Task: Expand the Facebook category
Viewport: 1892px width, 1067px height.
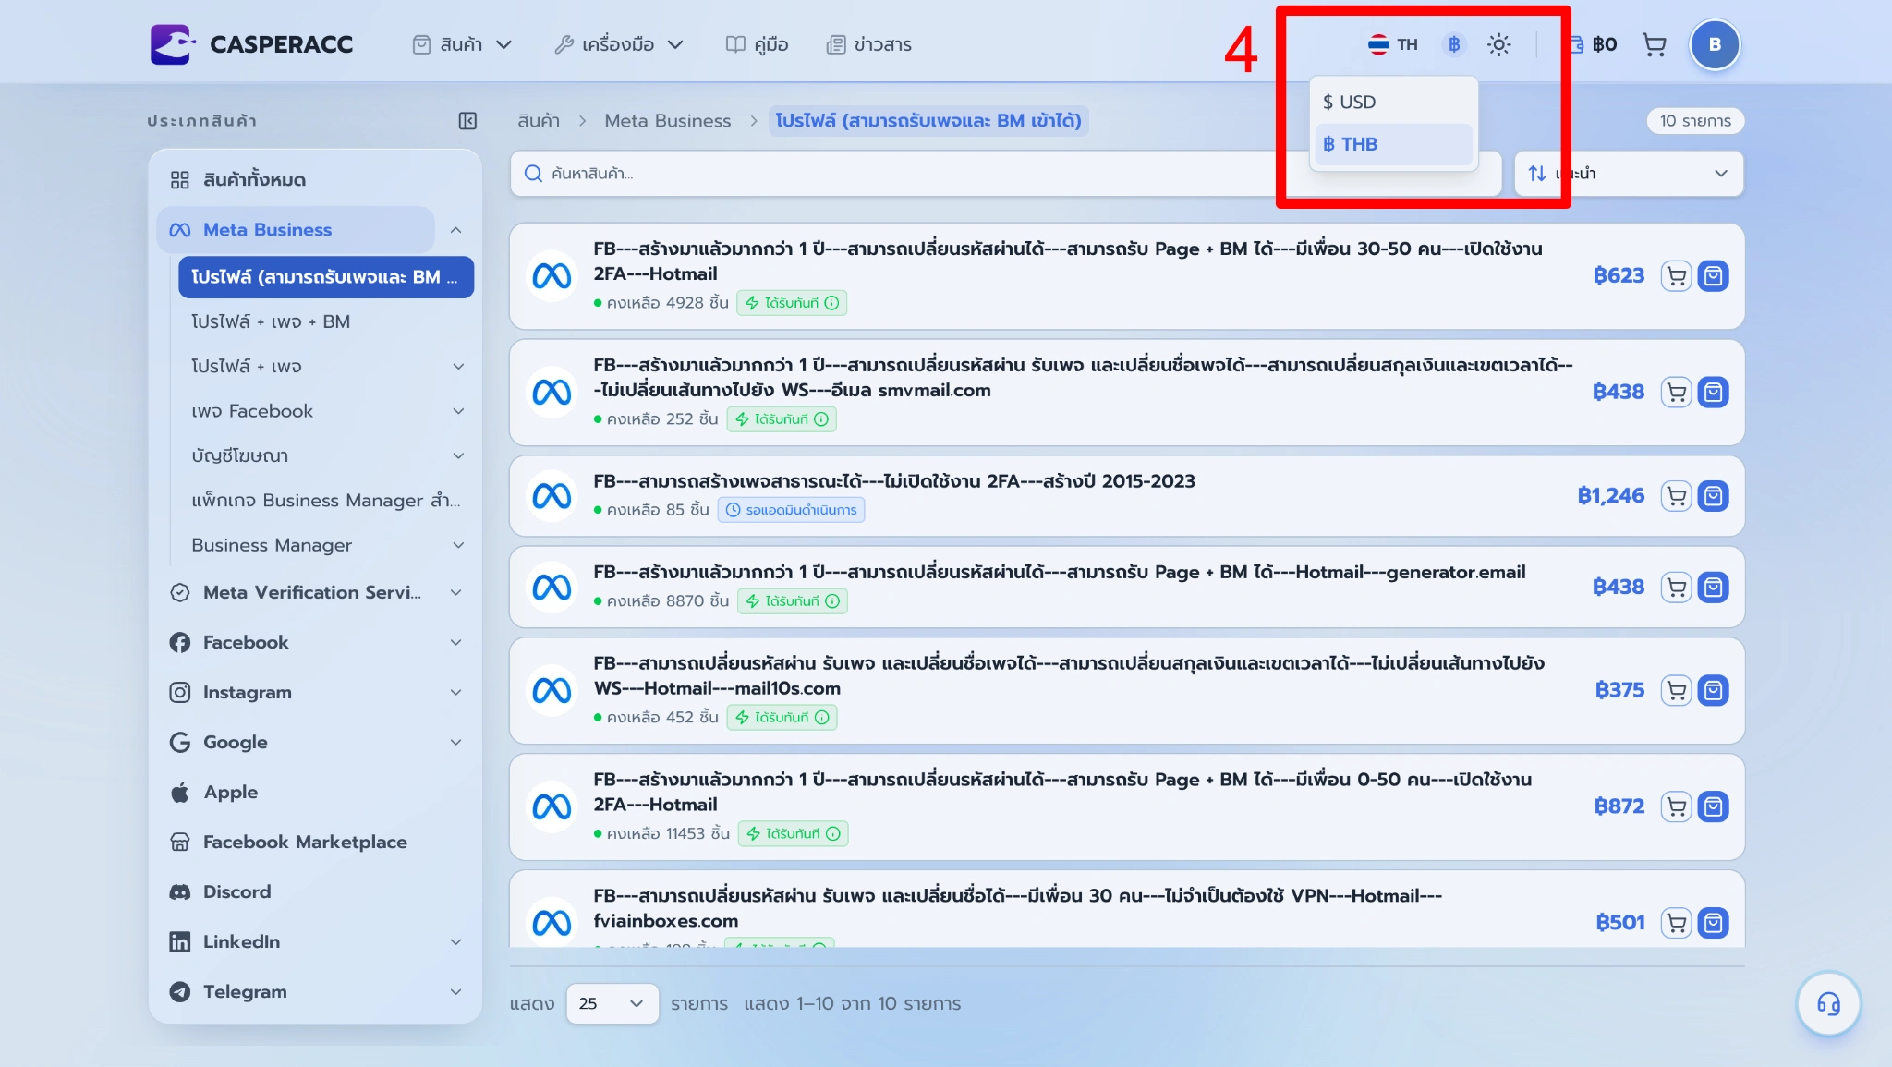Action: (x=455, y=642)
